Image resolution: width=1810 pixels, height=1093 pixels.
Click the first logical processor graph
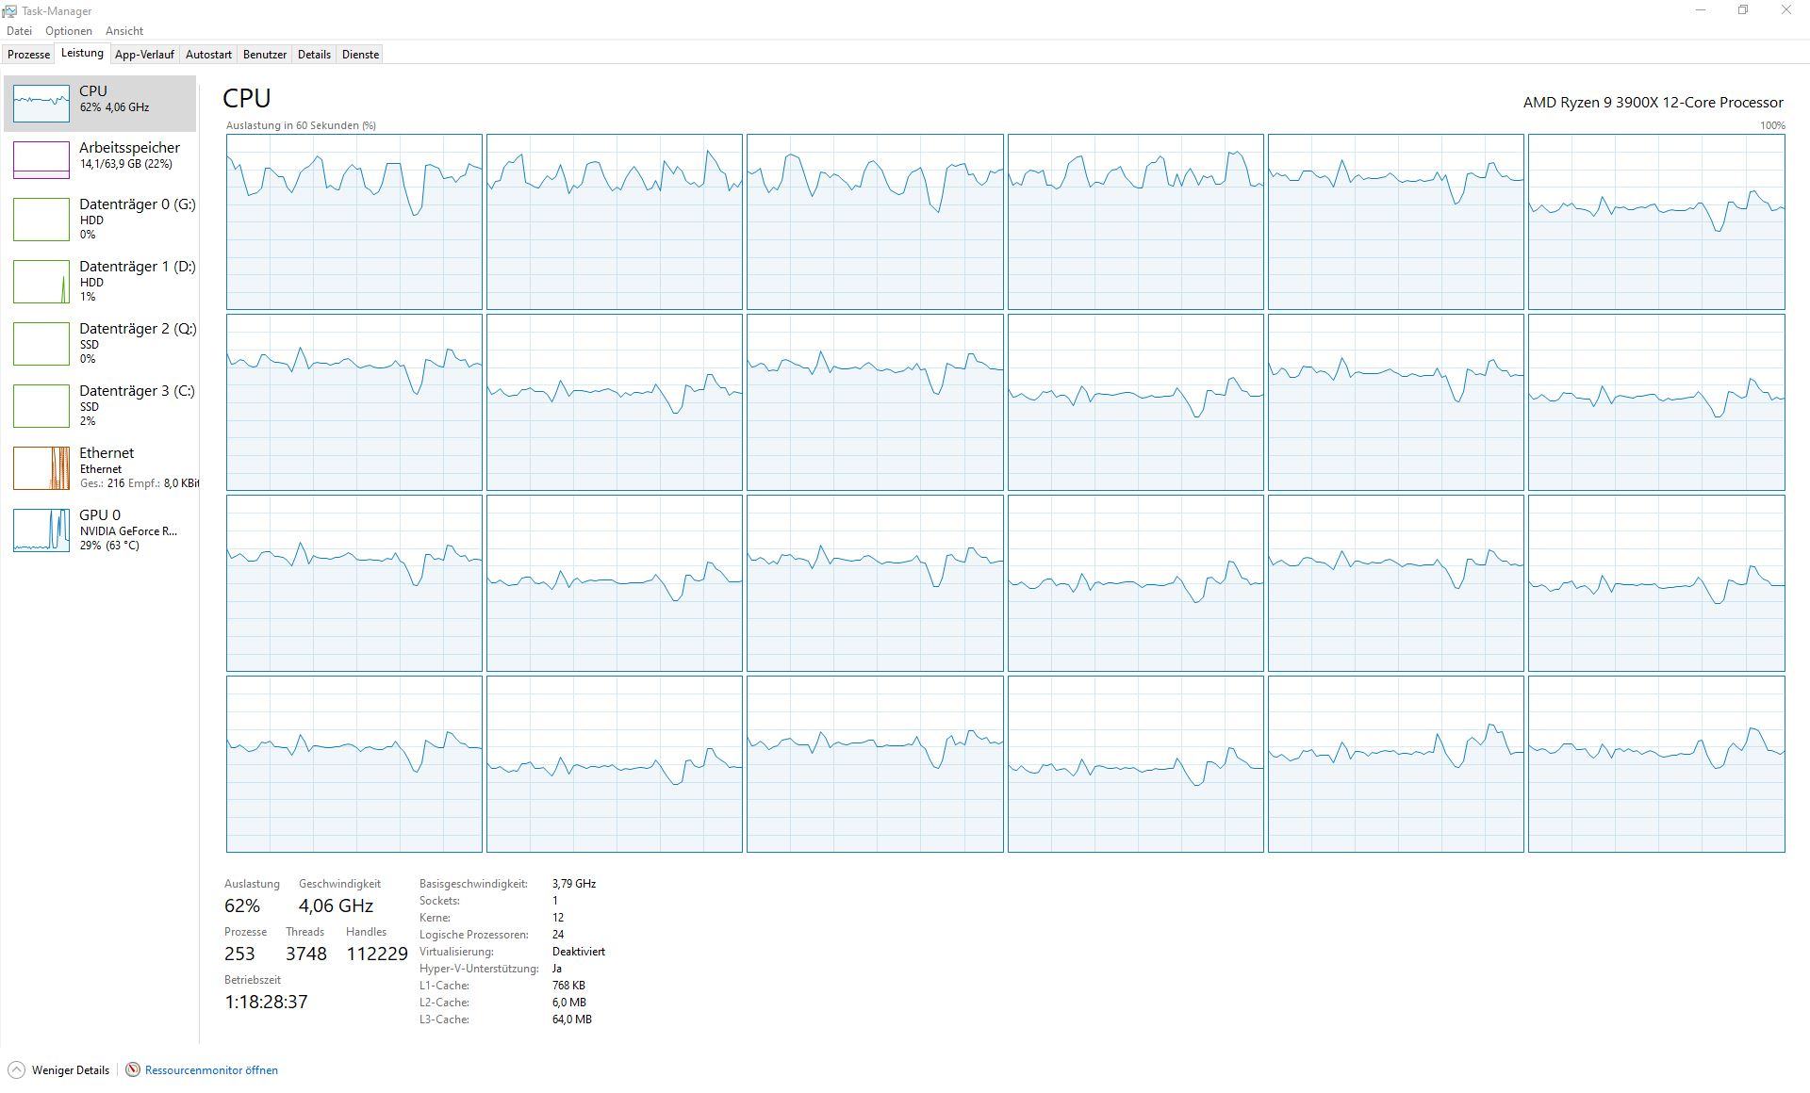point(354,221)
